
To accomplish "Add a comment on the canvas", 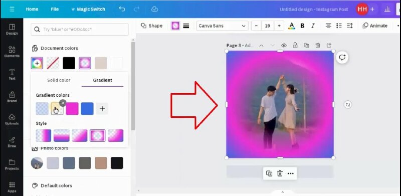I will 342,57.
